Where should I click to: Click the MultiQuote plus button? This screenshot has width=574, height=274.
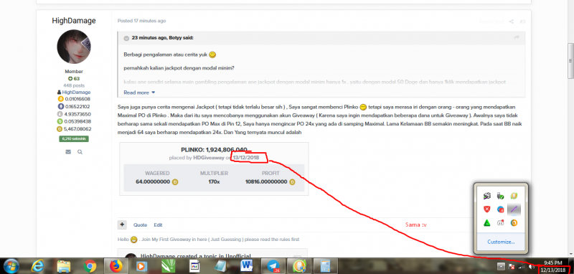click(x=122, y=225)
